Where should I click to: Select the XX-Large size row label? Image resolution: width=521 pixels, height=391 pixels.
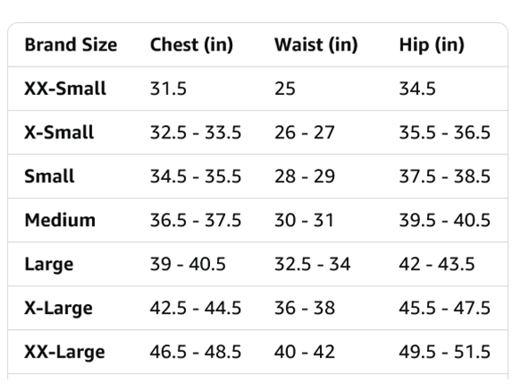[x=65, y=353]
